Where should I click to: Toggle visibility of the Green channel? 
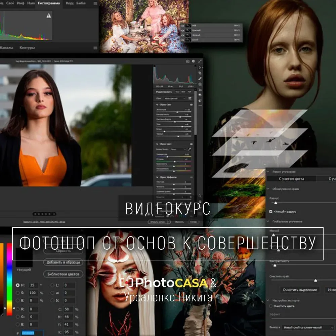click(x=182, y=35)
